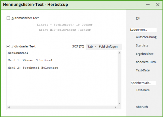Screen dimensions: 163x117
Task: Place cursor in the Menüauswahl line
Action: [18, 53]
